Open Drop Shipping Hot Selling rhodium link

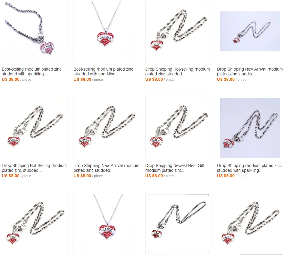click(34, 168)
